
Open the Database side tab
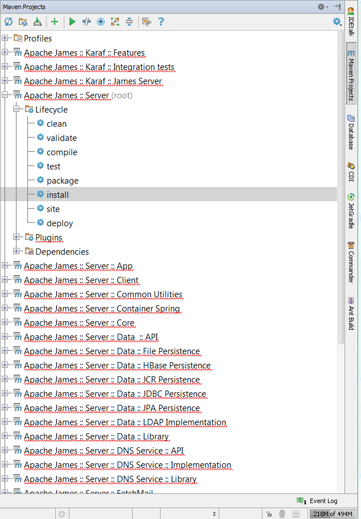(x=351, y=132)
